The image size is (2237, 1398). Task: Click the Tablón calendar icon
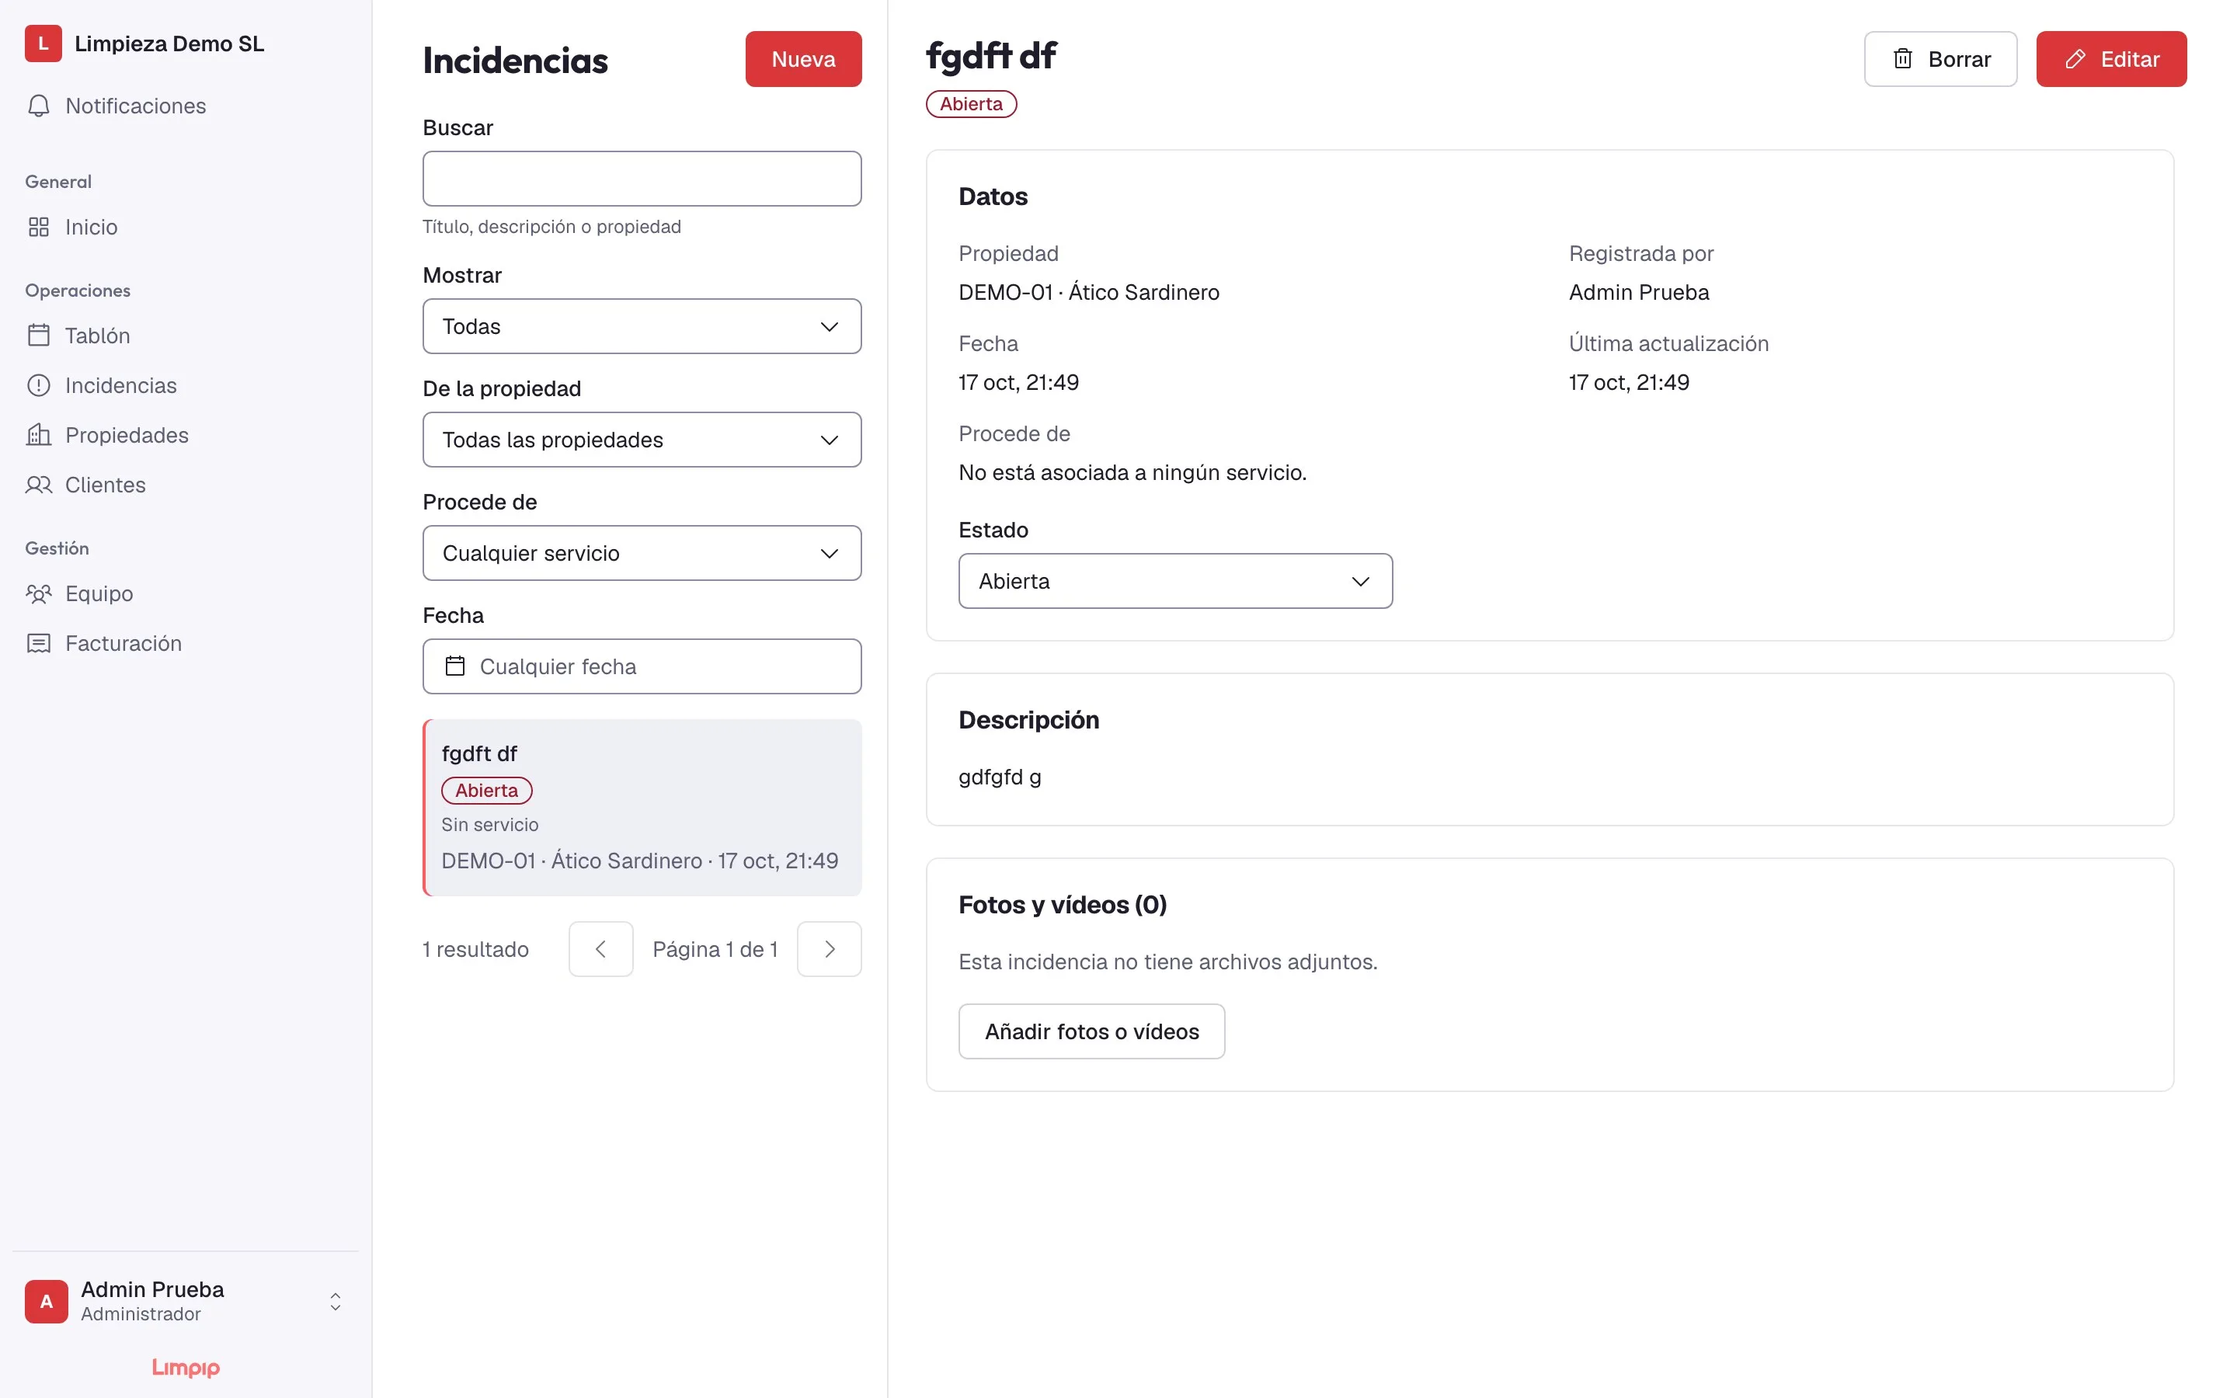click(x=39, y=336)
